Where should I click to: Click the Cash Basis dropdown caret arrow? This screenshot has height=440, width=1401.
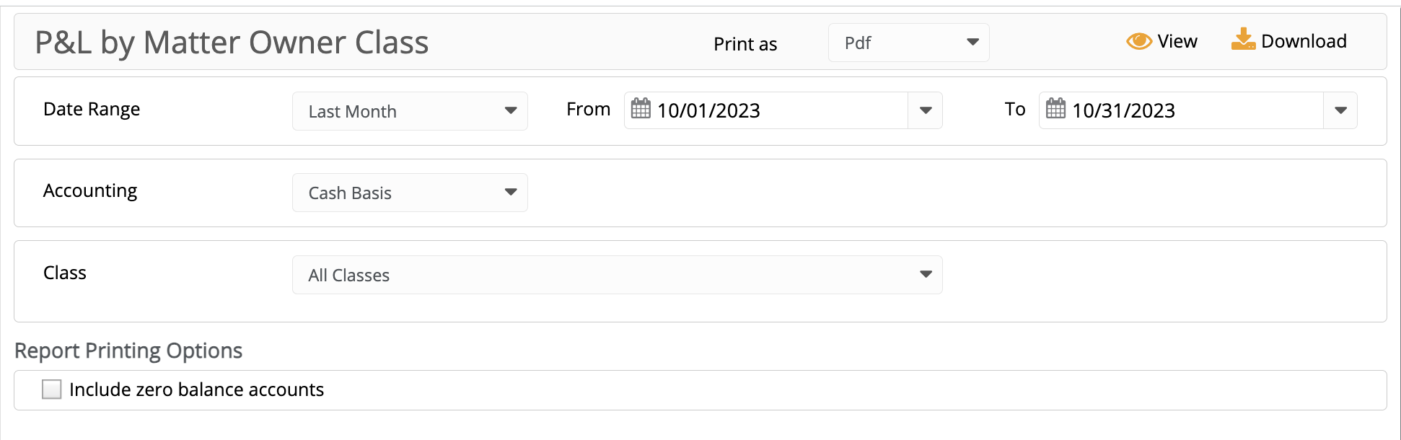[x=511, y=193]
